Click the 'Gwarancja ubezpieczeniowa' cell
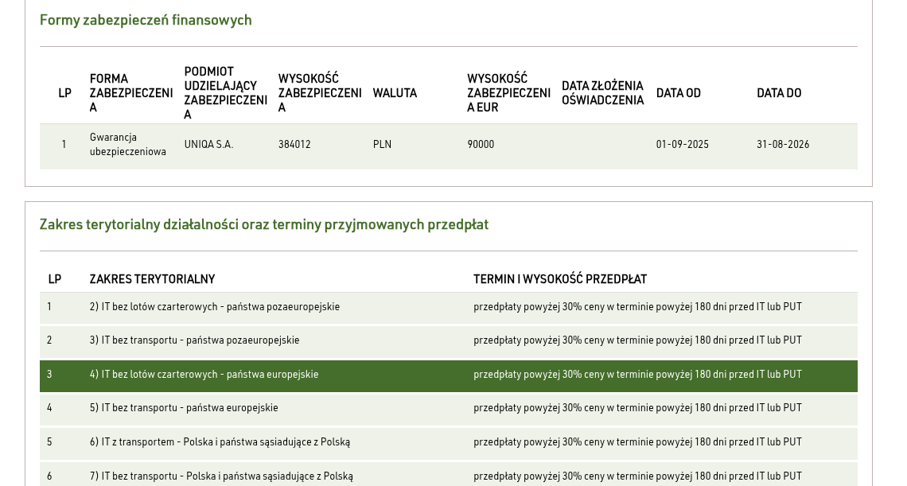Screen dimensions: 907x486 [x=128, y=145]
